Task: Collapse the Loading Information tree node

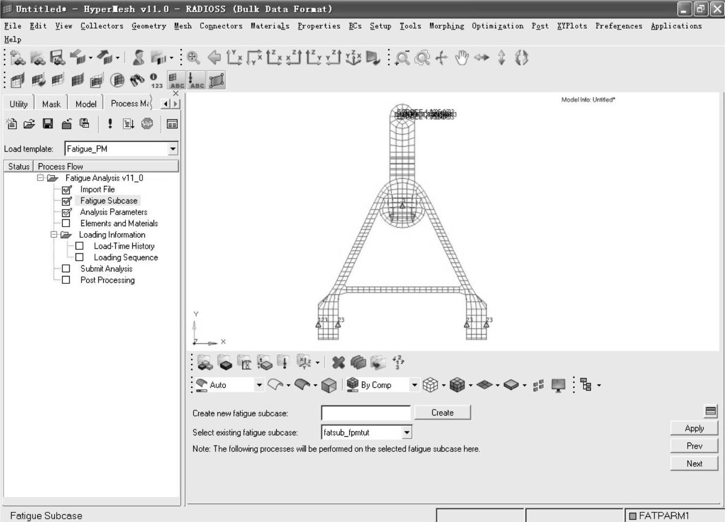Action: click(54, 235)
